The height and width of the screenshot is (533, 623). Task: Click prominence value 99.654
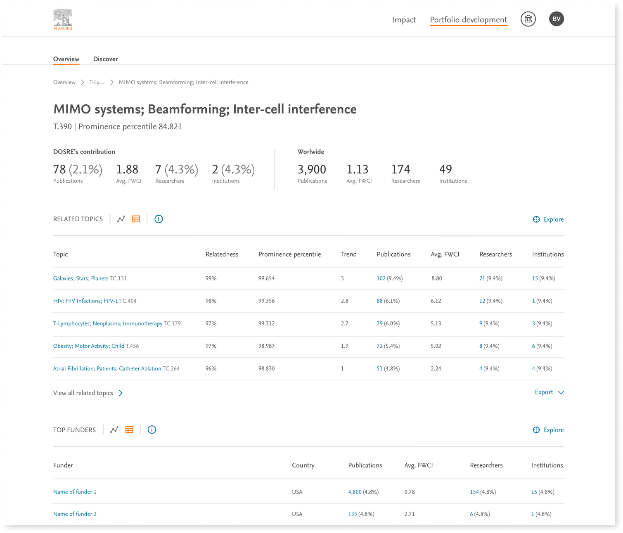click(267, 278)
